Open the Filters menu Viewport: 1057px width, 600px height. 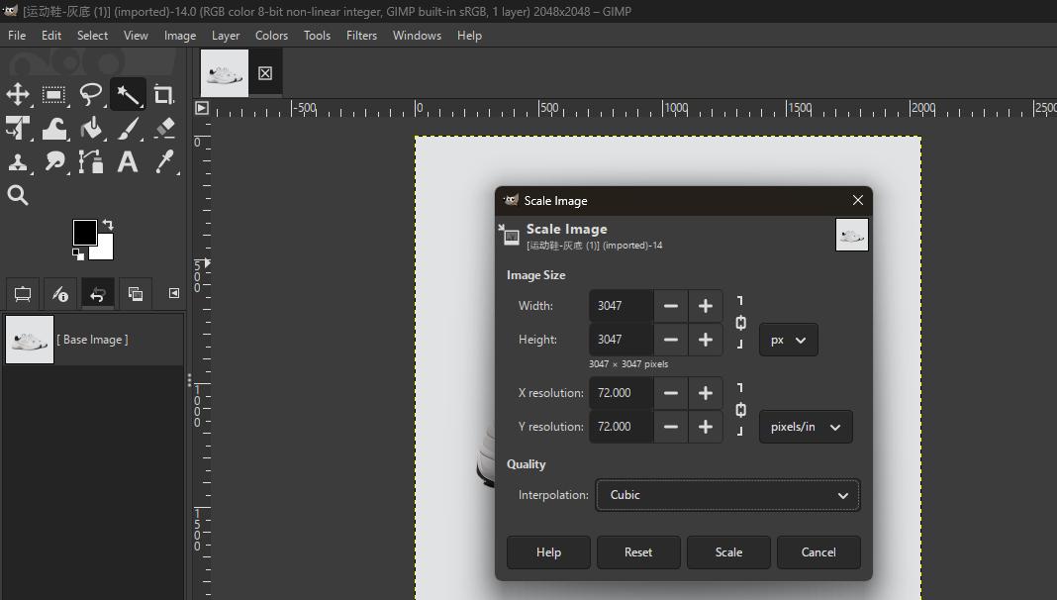point(361,35)
